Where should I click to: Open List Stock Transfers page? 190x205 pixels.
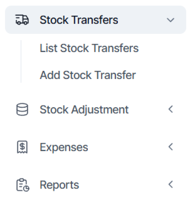tap(89, 48)
